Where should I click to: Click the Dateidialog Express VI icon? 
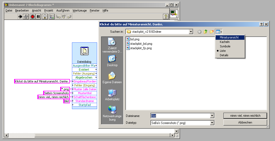pos(84,51)
